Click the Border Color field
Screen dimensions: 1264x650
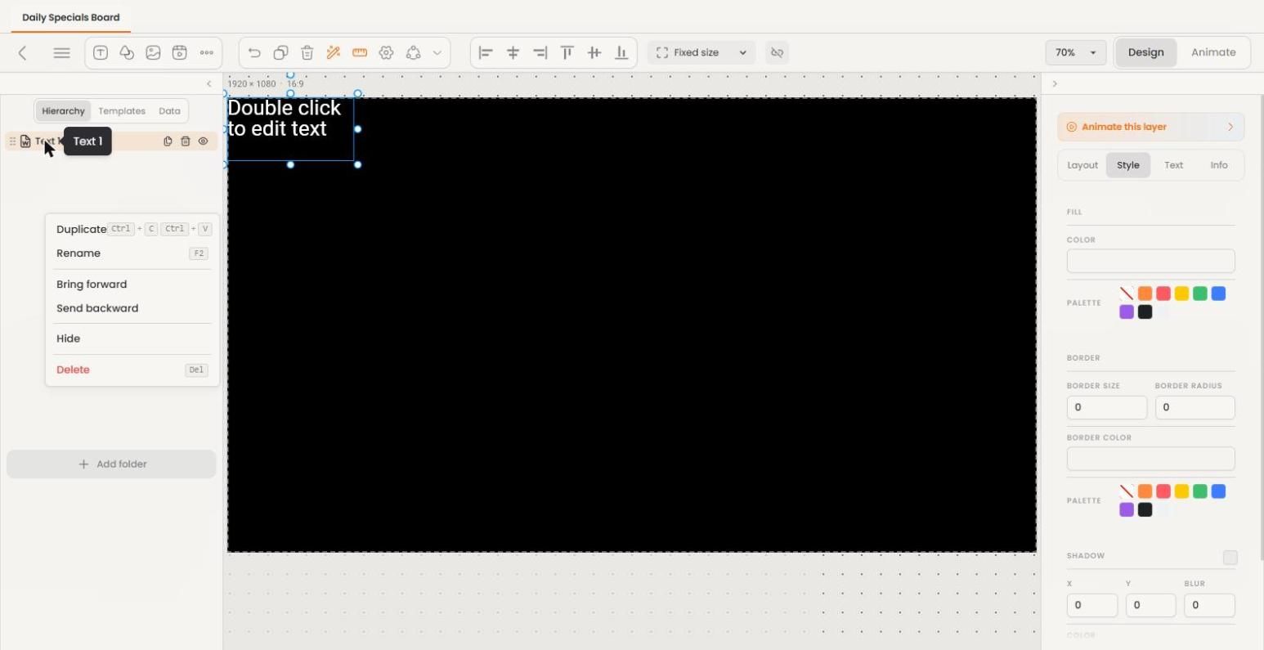[1150, 459]
